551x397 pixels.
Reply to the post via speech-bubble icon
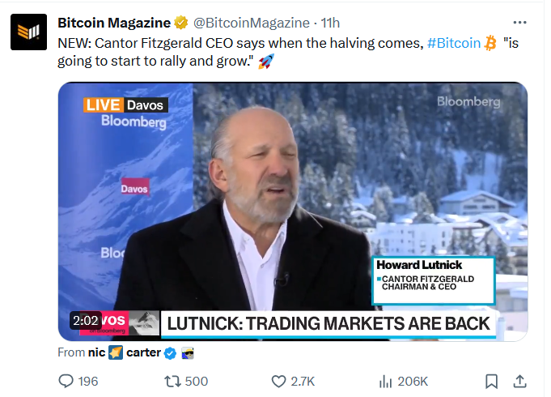click(67, 381)
